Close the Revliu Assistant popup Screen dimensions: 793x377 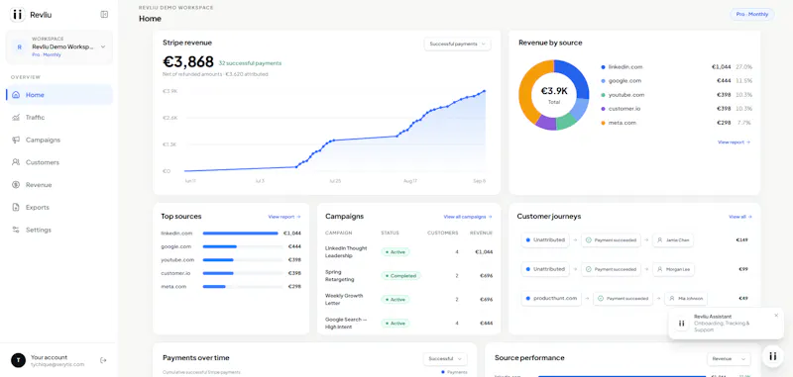coord(776,316)
